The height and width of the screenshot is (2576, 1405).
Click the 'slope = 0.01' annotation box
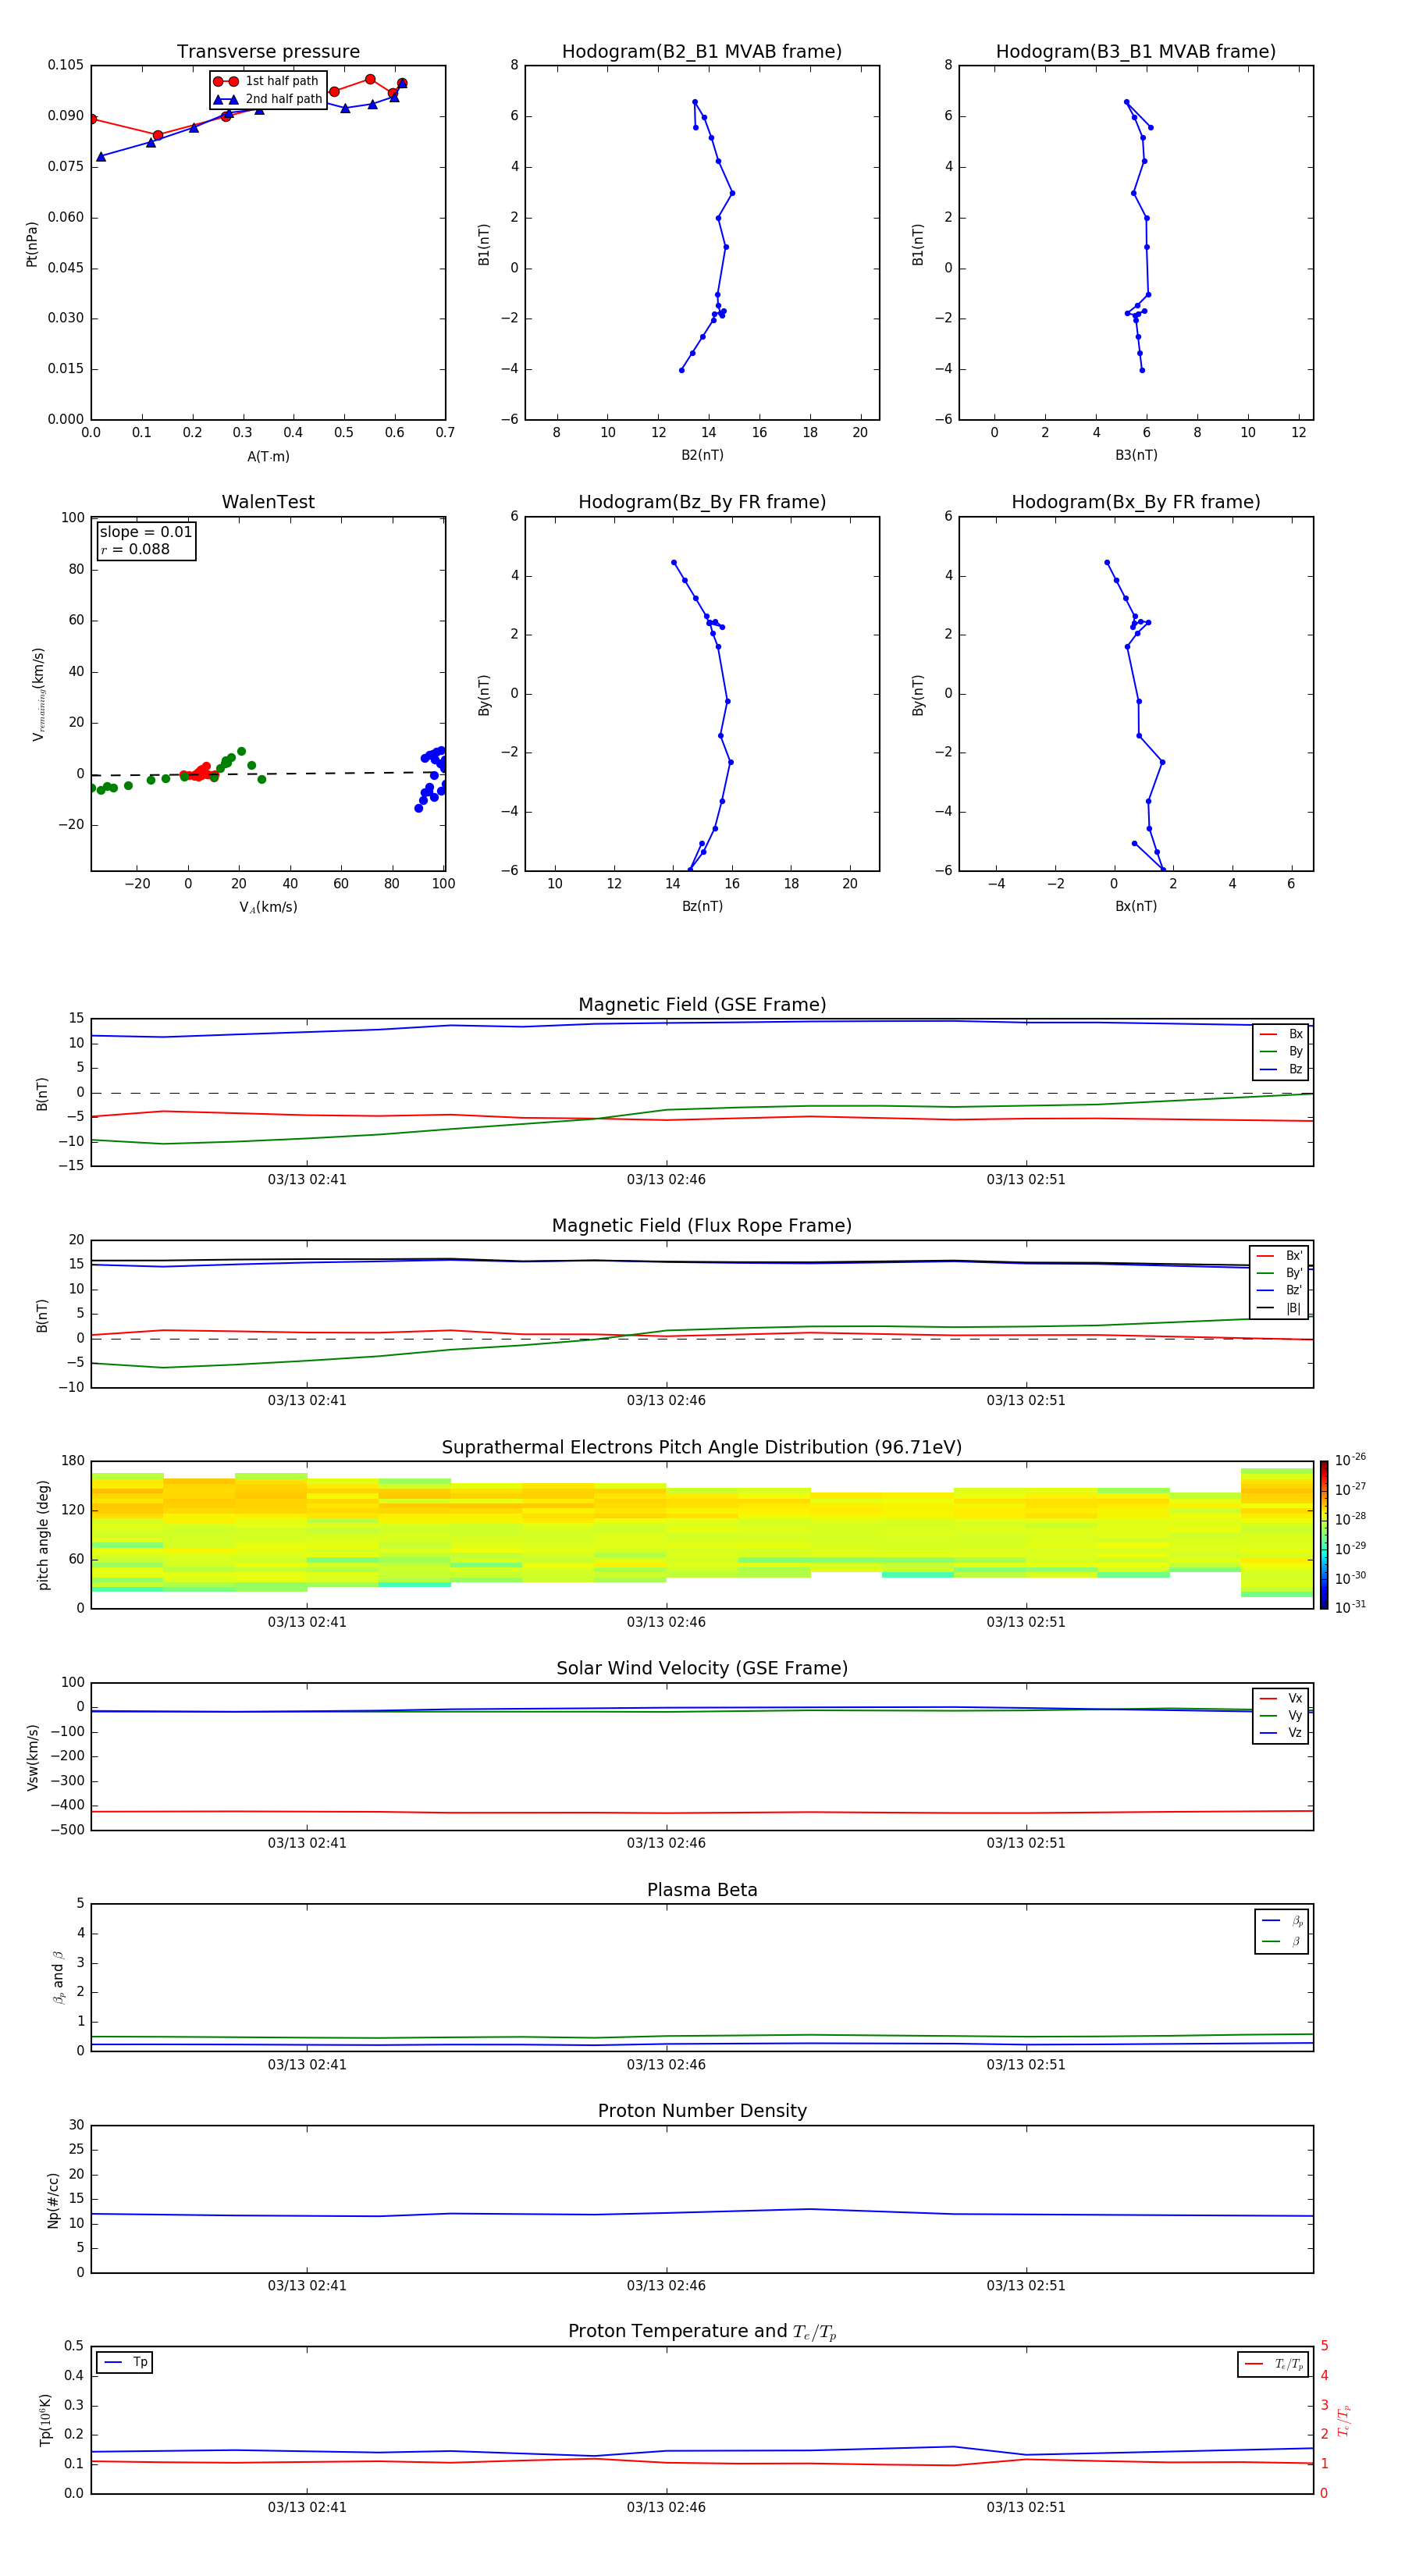click(x=146, y=541)
